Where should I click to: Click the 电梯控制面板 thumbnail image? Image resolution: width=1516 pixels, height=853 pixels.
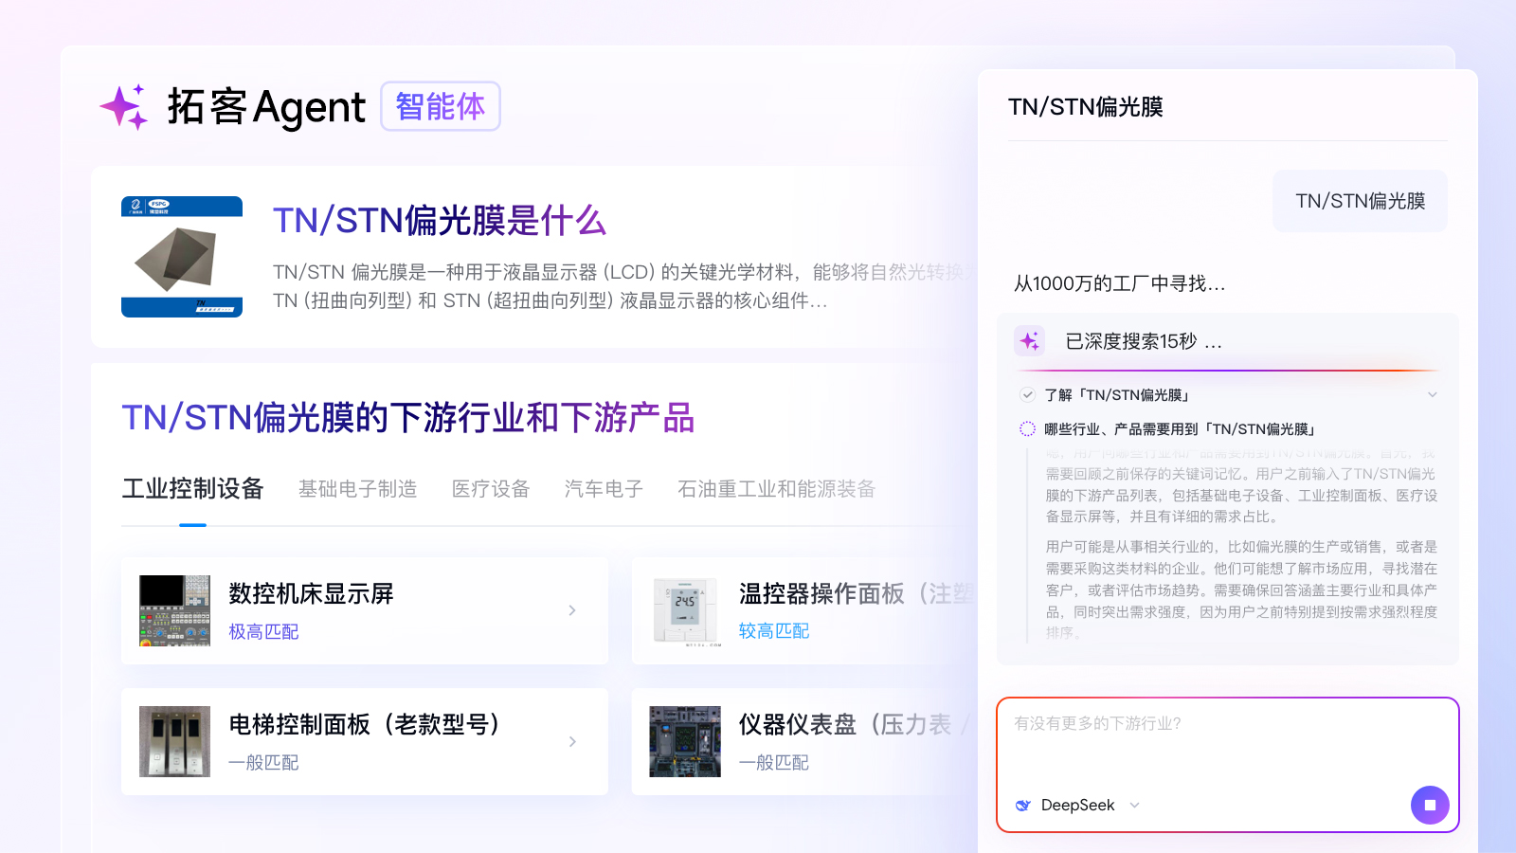click(x=174, y=741)
